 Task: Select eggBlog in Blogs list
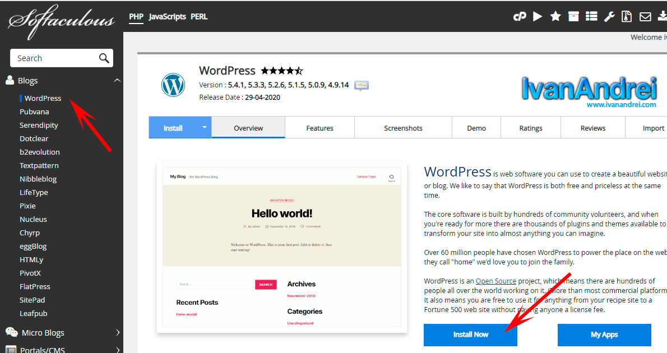click(33, 246)
